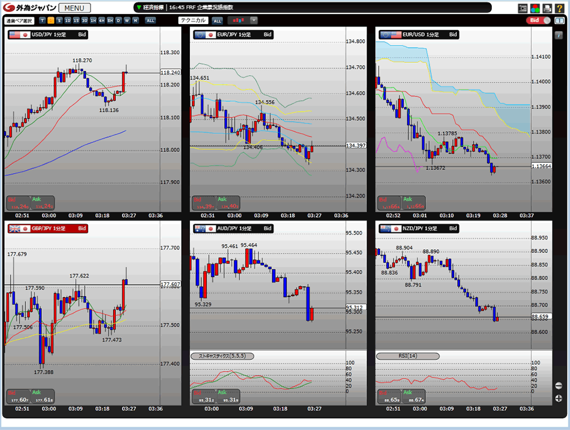Screen dimensions: 570x430
Task: Zoom out with the minus icon
Action: [x=559, y=386]
